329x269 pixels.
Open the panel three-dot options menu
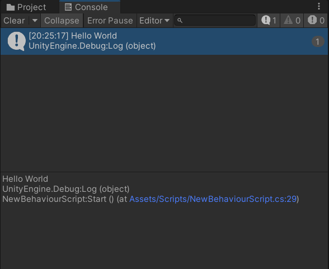point(319,6)
